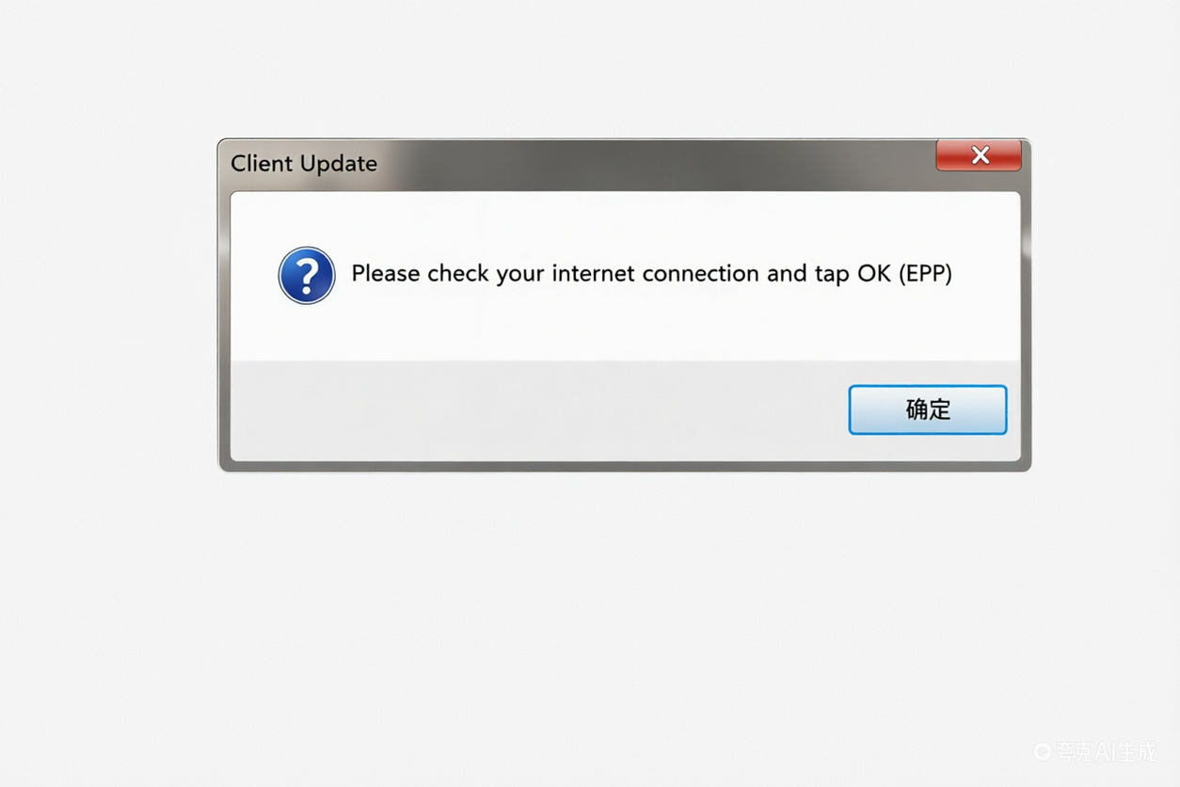The width and height of the screenshot is (1180, 787).
Task: Click the gray footer strip beside 确定
Action: click(536, 410)
